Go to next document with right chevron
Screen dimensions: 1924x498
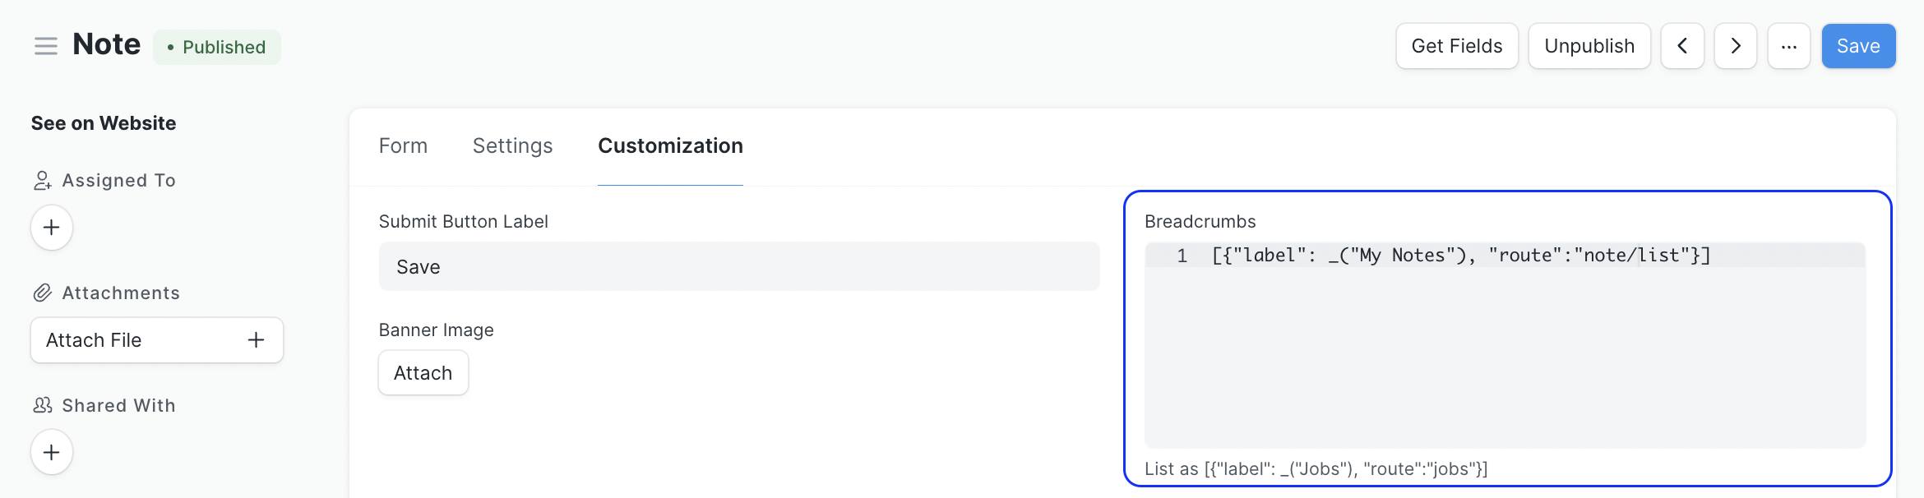1735,46
